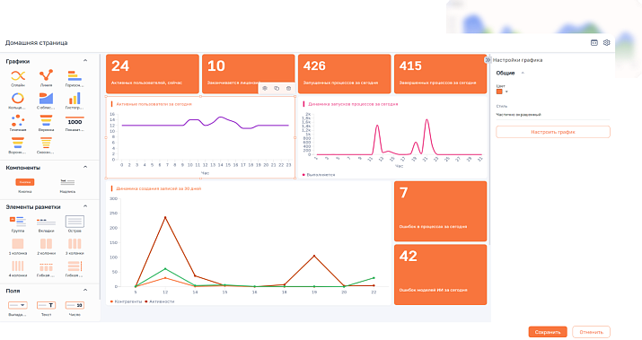The height and width of the screenshot is (340, 642).
Task: Select the Кнопка component icon
Action: click(x=25, y=182)
